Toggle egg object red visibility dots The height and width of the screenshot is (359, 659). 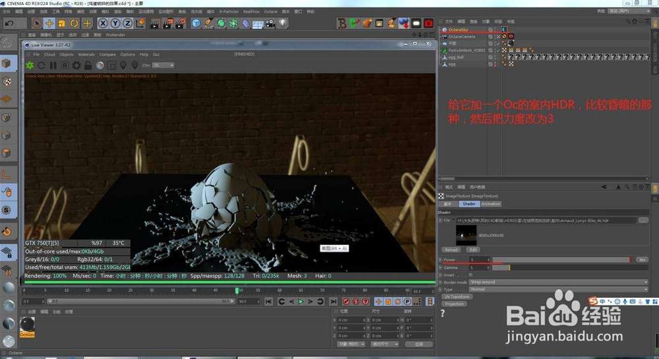(x=495, y=64)
